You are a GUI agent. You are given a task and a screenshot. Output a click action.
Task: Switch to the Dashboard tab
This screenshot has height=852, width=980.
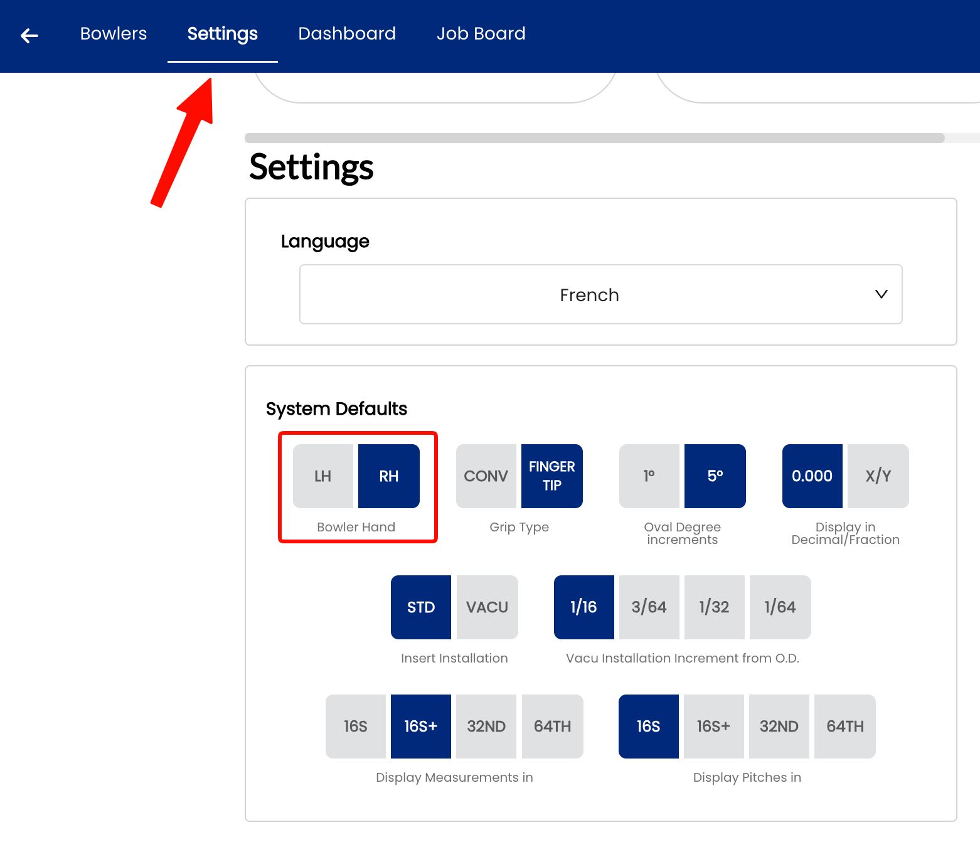point(347,34)
